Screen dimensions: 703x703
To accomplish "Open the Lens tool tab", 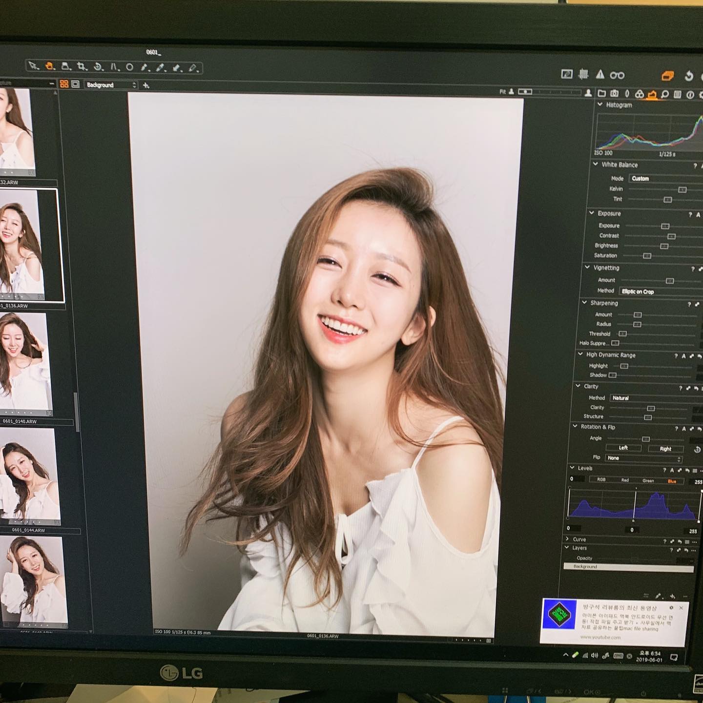I will pyautogui.click(x=627, y=94).
